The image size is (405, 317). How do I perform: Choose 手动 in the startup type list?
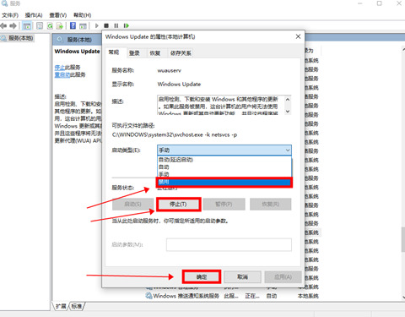pyautogui.click(x=224, y=174)
